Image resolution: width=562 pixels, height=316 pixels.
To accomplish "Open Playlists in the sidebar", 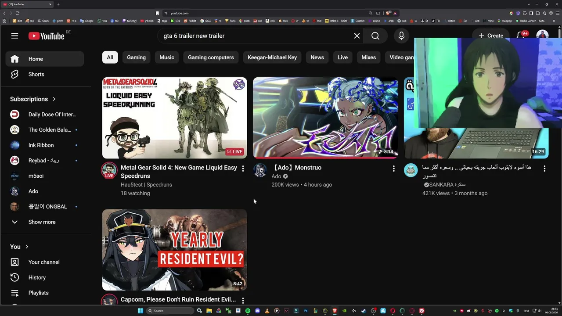I will [45, 293].
